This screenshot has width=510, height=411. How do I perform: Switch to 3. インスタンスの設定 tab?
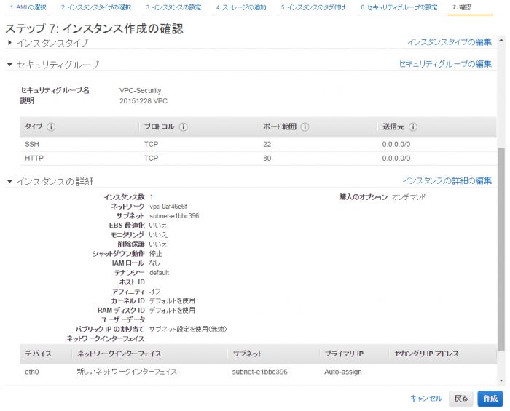point(173,7)
